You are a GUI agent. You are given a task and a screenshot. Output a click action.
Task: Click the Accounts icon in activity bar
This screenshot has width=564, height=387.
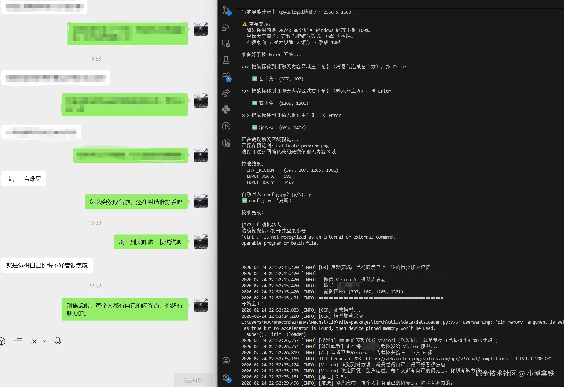226,360
